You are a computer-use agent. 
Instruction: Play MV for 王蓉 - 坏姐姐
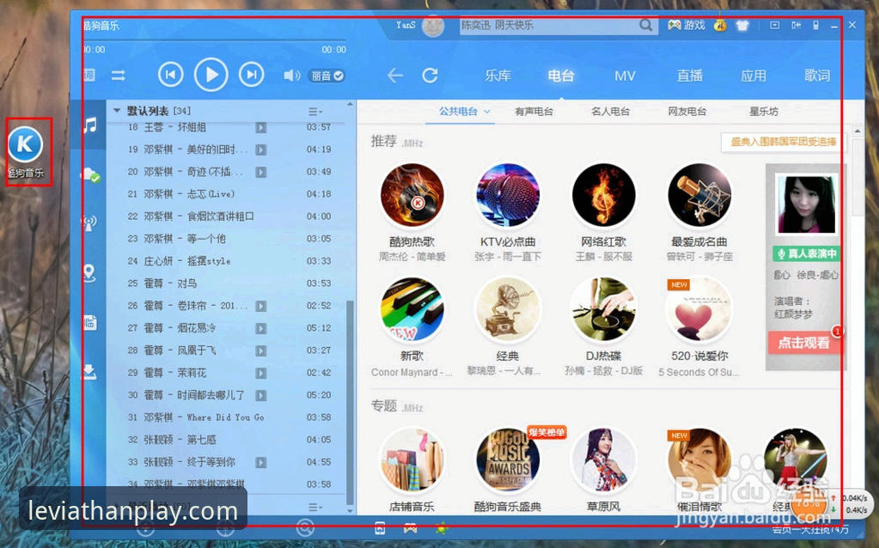click(x=260, y=128)
